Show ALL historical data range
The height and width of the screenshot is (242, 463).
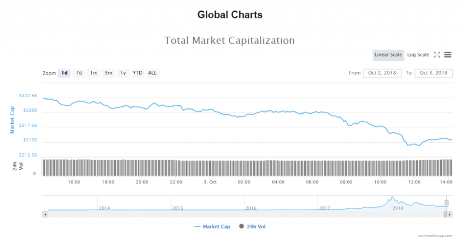153,73
